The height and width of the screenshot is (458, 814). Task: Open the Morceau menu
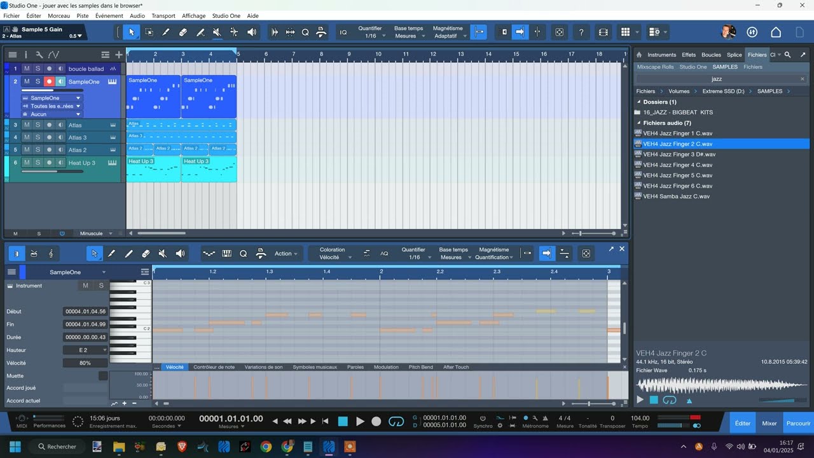(x=59, y=16)
